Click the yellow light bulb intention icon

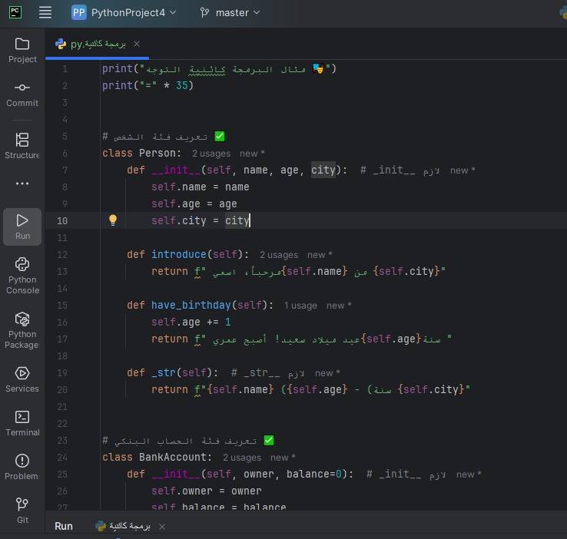pyautogui.click(x=113, y=220)
